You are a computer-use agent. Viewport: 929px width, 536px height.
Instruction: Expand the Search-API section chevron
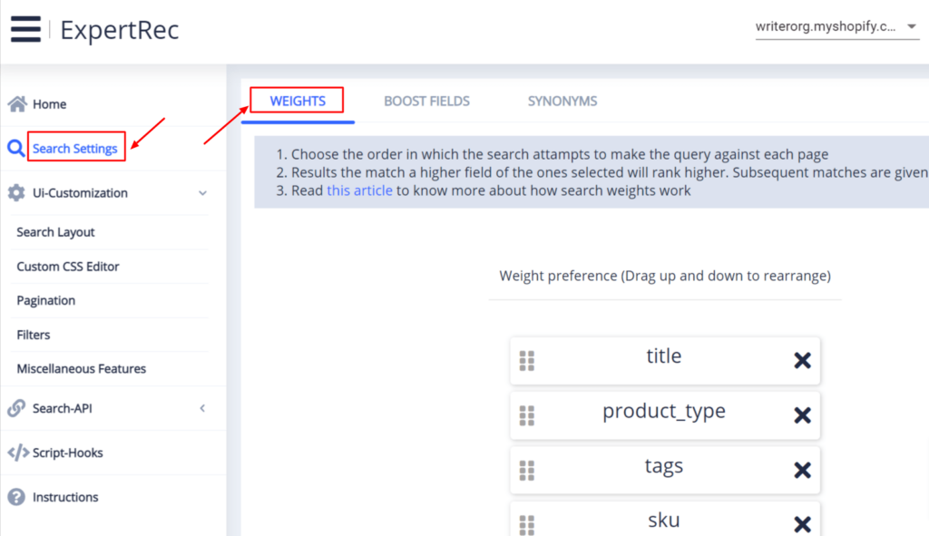point(203,408)
